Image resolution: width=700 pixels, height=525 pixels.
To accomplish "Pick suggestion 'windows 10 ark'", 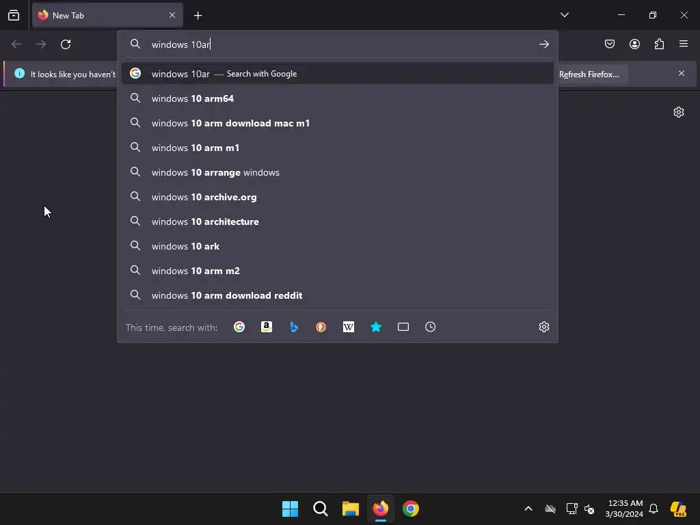I will pos(338,245).
